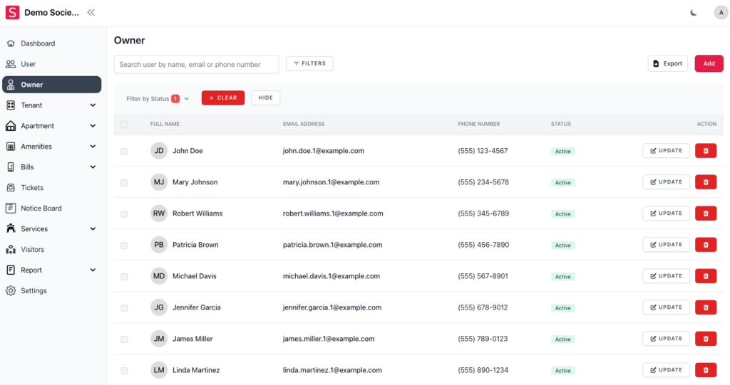Image resolution: width=730 pixels, height=385 pixels.
Task: Toggle dark mode moon icon
Action: pyautogui.click(x=694, y=13)
